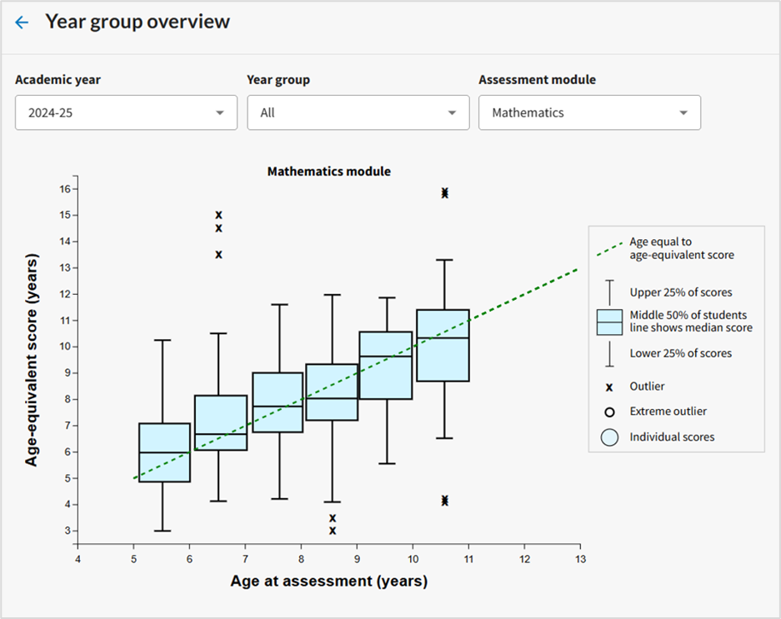
Task: Open the Year group dropdown
Action: pyautogui.click(x=358, y=112)
